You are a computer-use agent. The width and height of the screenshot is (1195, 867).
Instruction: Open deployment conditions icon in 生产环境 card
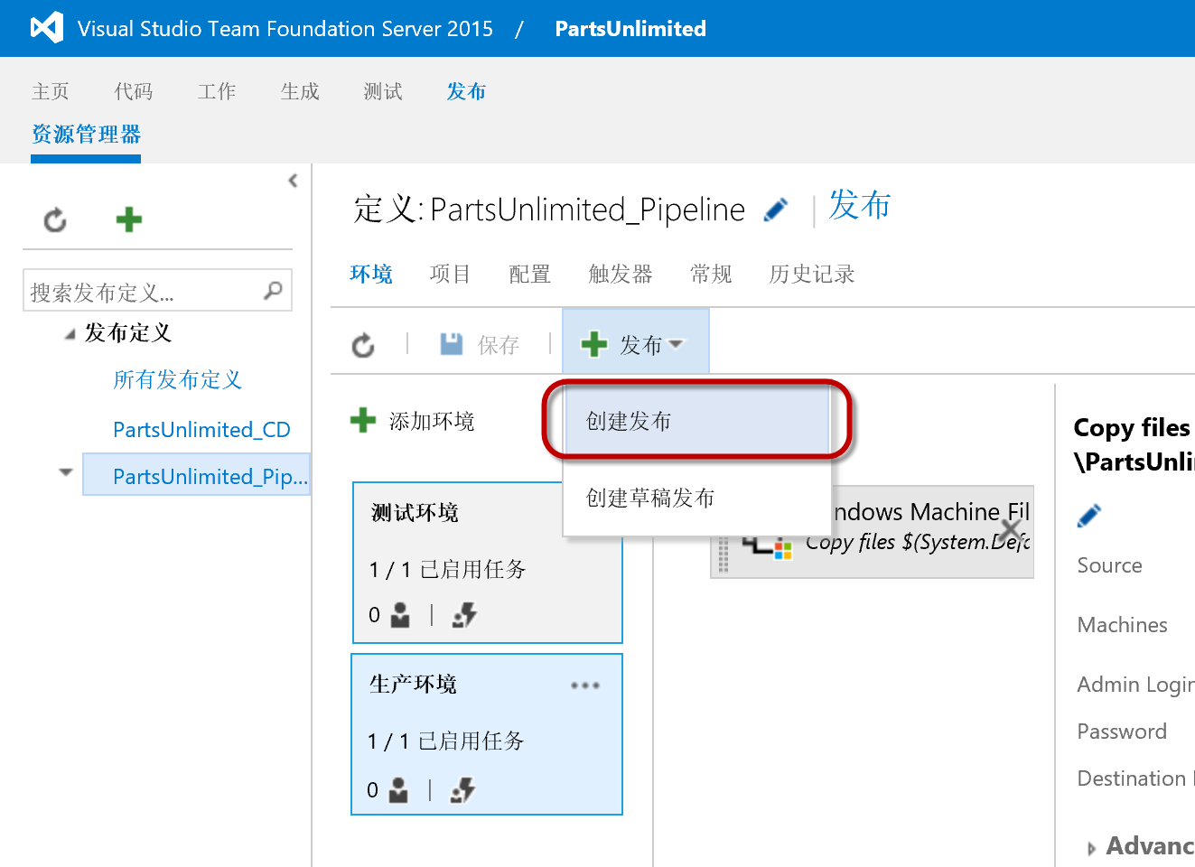pos(462,790)
